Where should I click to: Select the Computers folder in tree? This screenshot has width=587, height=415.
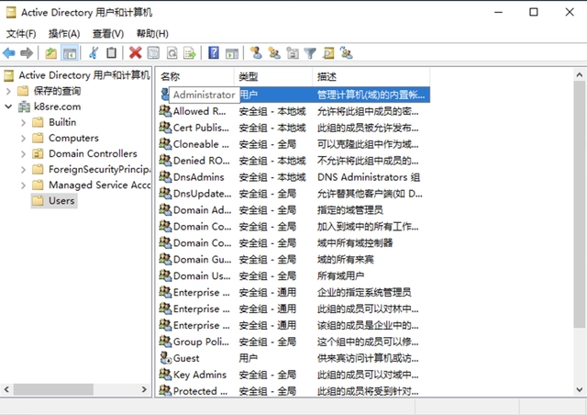65,138
